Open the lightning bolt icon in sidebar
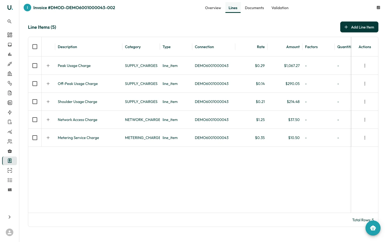 pyautogui.click(x=10, y=112)
